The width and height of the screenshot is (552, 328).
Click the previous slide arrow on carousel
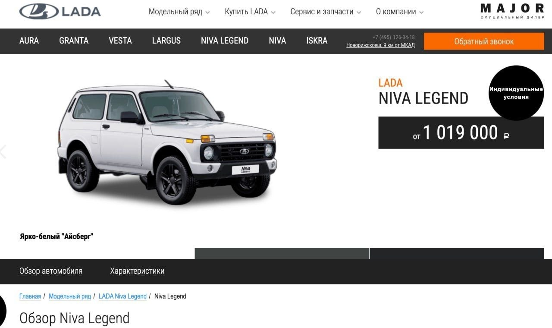point(3,151)
